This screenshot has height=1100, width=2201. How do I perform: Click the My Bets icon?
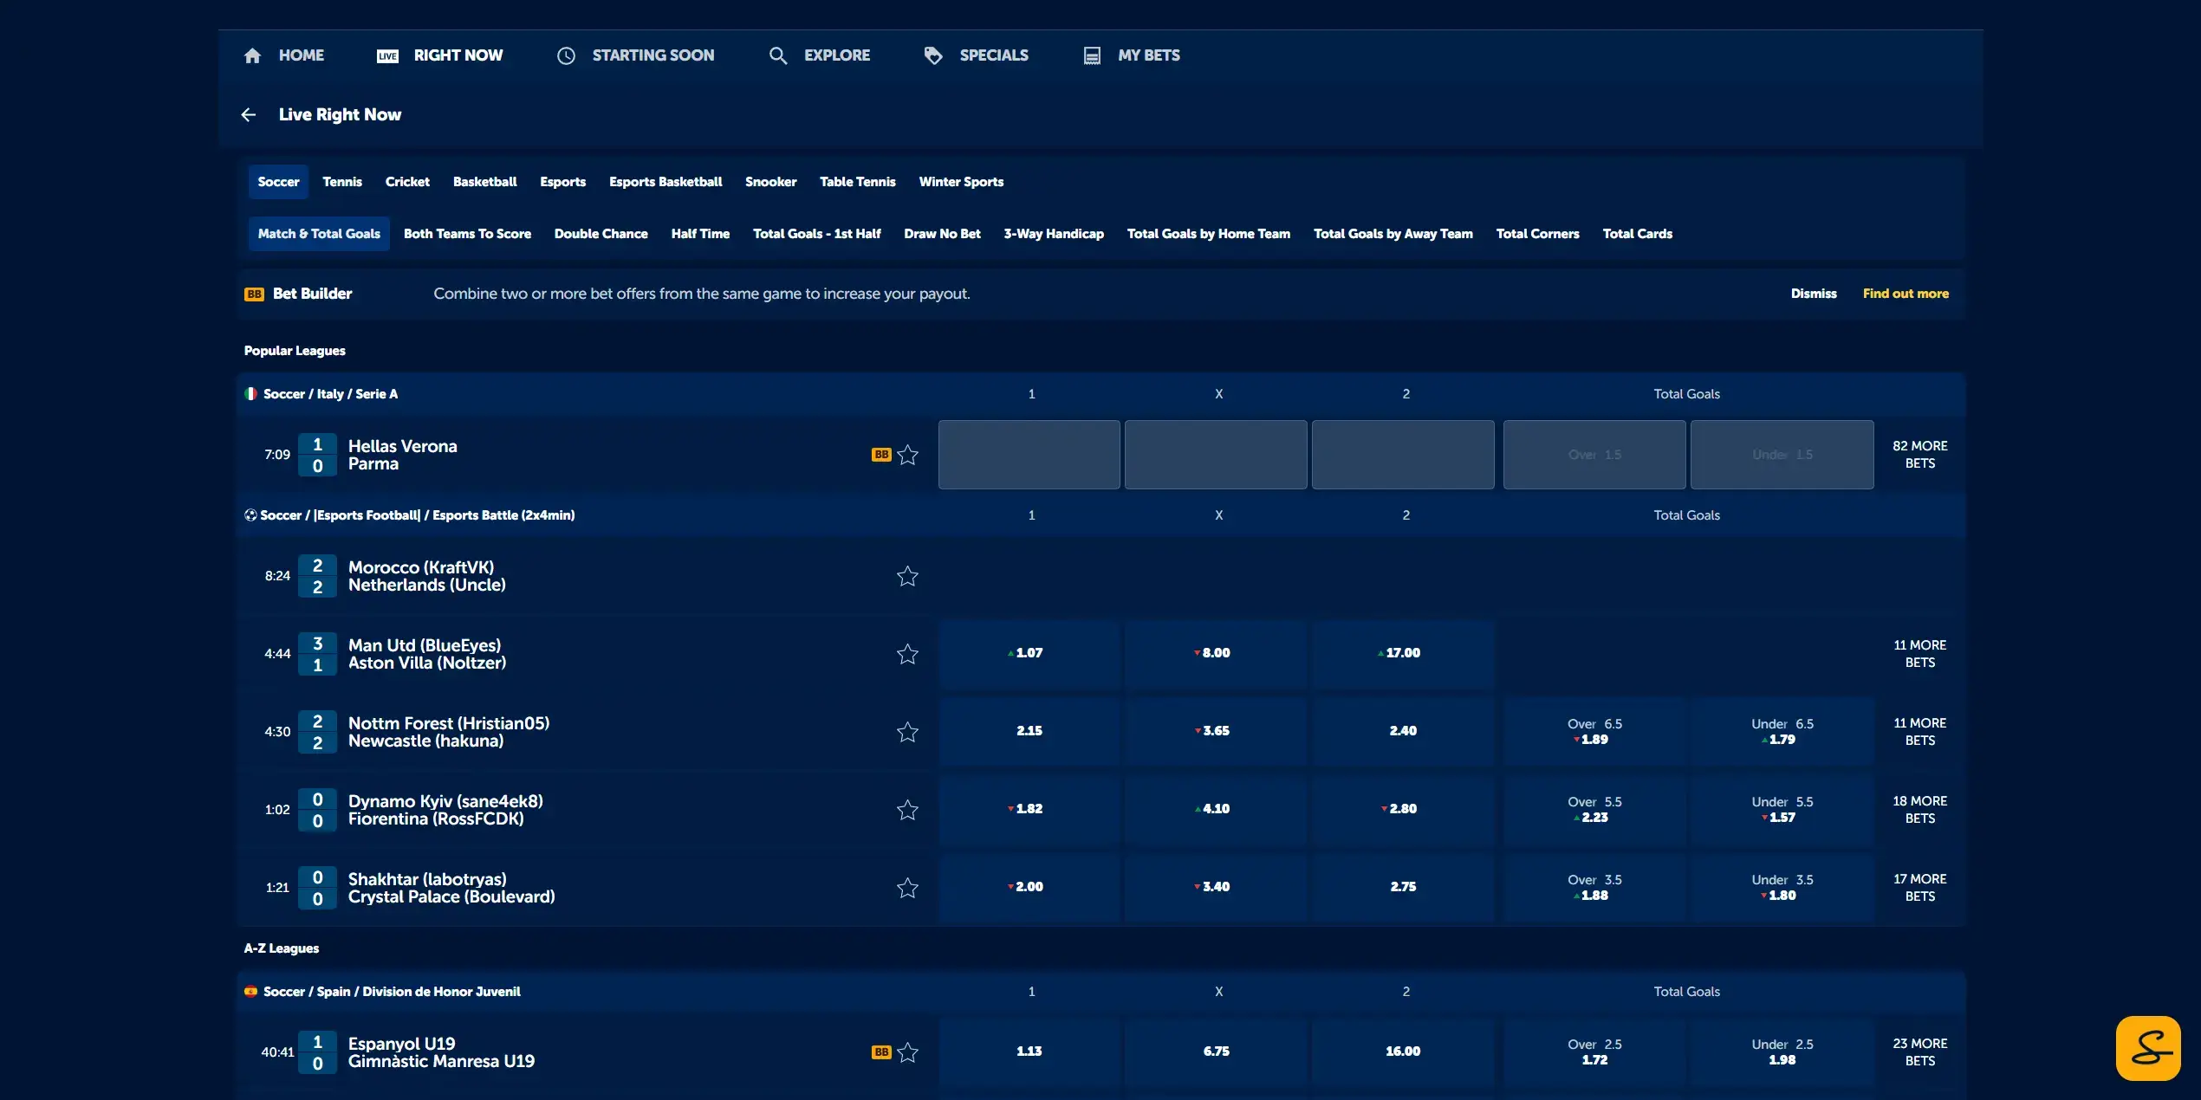pos(1091,55)
